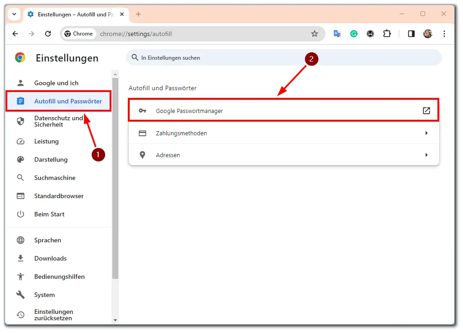
Task: Click the accessibility icon for Bedienungshilfen
Action: coord(21,277)
